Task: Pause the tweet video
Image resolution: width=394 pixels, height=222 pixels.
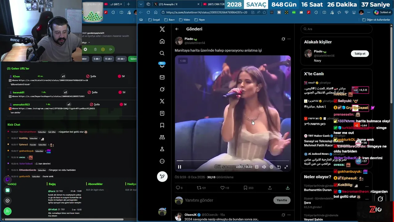Action: click(x=179, y=167)
